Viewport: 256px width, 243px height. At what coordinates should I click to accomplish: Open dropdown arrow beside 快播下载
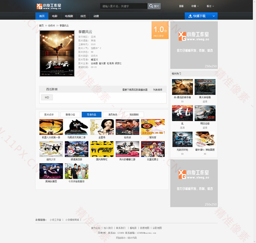214,16
